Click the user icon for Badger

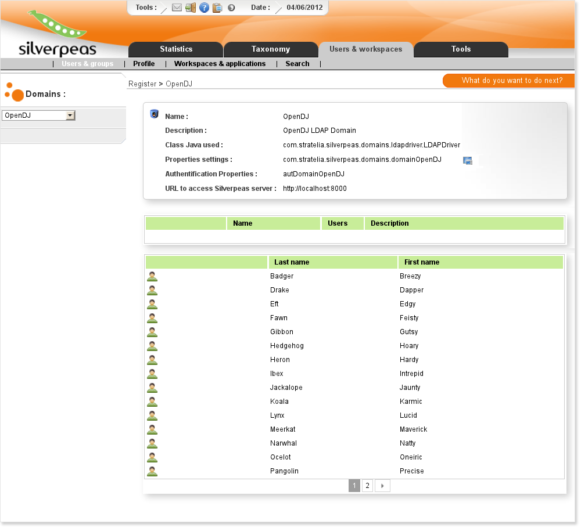[x=152, y=276]
